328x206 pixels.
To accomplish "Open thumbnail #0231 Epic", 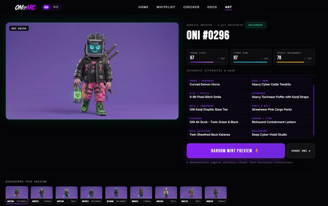I will point(191,195).
